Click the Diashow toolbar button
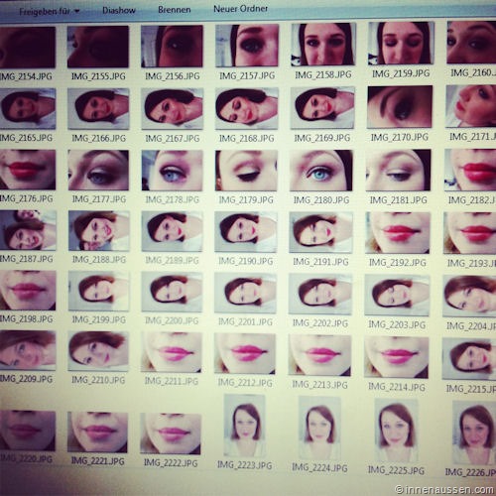This screenshot has width=496, height=496. [x=119, y=11]
